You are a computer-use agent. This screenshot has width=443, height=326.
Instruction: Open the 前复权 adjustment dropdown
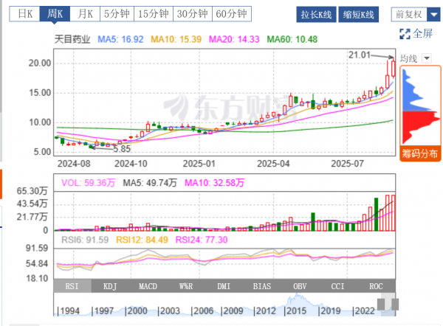pos(412,14)
